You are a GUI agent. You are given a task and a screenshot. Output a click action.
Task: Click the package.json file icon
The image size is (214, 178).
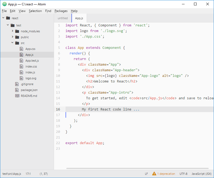[x=17, y=90]
